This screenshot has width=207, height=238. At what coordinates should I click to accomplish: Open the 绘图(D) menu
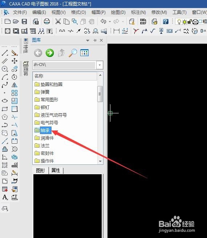118,12
